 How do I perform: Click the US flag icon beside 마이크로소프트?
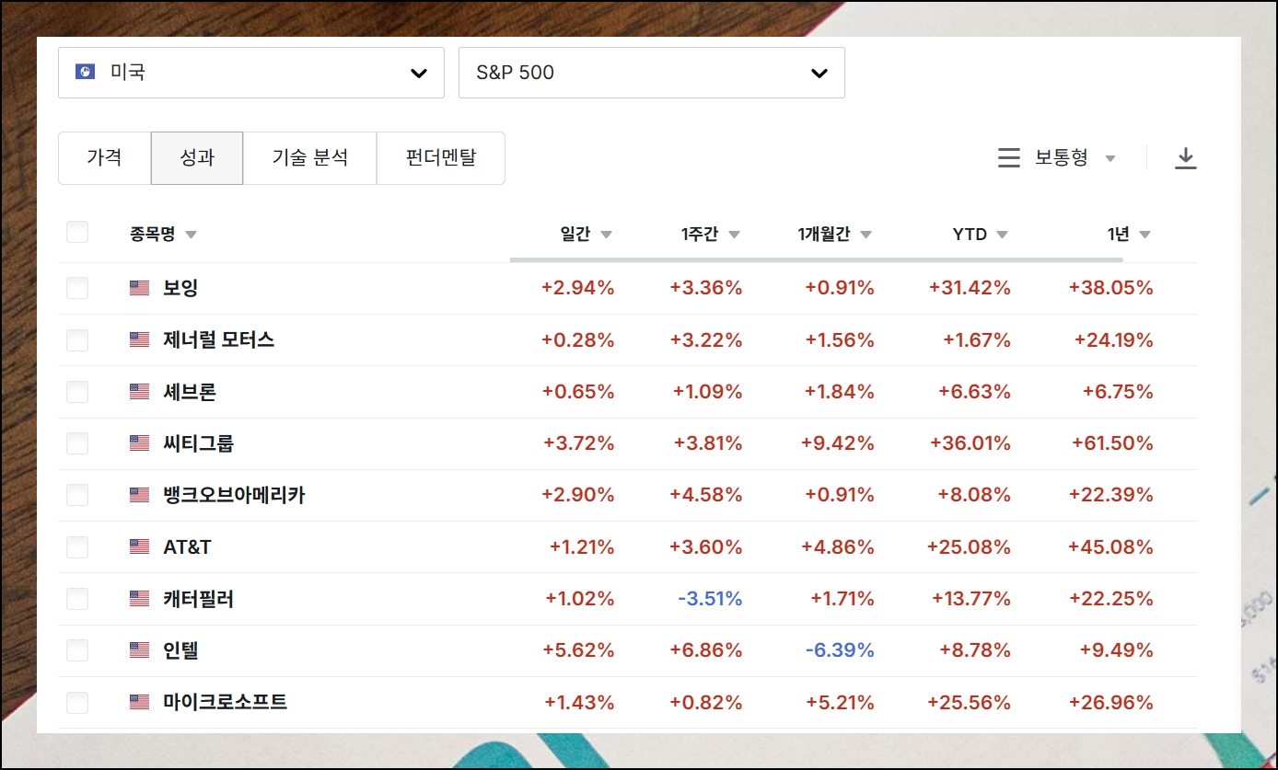click(x=139, y=702)
